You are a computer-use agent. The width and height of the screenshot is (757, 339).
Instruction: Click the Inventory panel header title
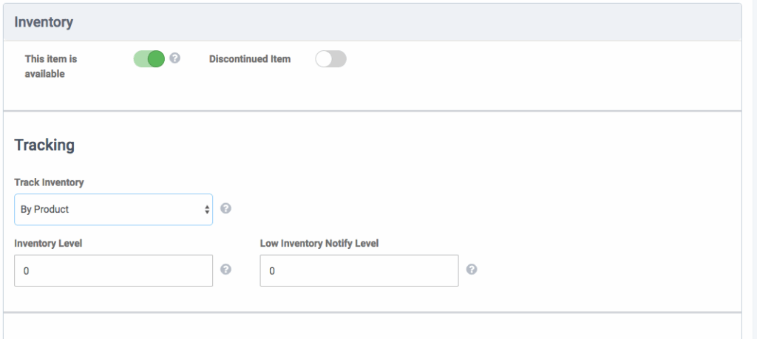point(44,22)
